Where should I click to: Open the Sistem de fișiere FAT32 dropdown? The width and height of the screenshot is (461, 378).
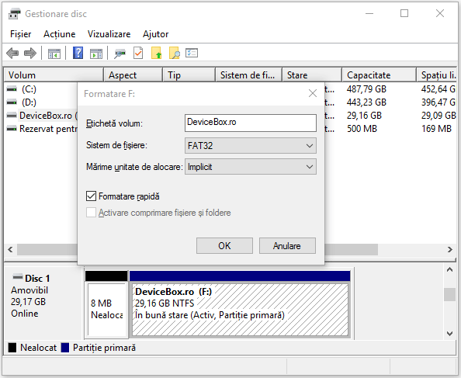tap(251, 145)
